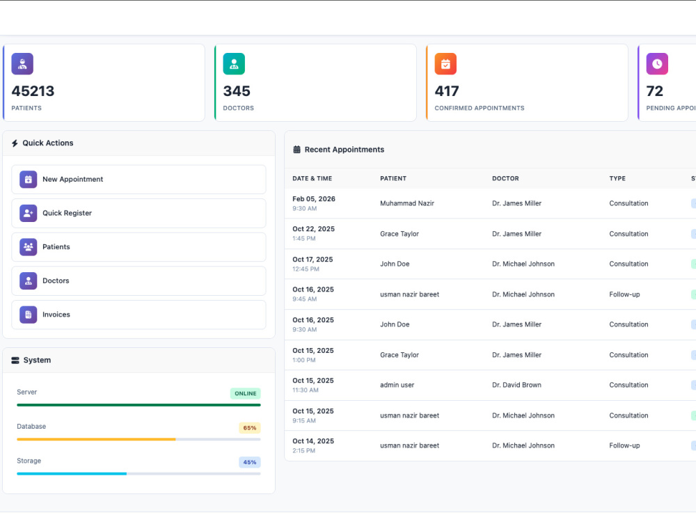The height and width of the screenshot is (522, 696).
Task: Click Dr. David Brown
Action: click(516, 386)
